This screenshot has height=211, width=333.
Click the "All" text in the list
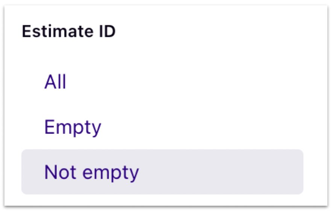tap(55, 82)
